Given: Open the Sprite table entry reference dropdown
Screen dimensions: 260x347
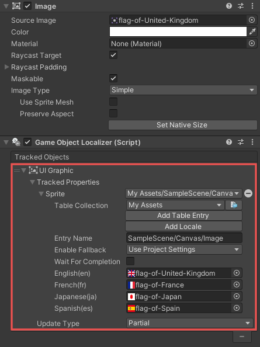Looking at the screenshot, I should coord(183,193).
